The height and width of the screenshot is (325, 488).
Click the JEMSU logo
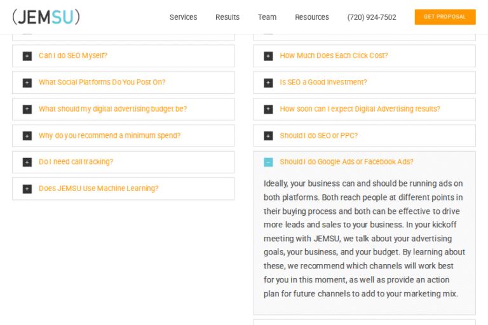point(46,17)
